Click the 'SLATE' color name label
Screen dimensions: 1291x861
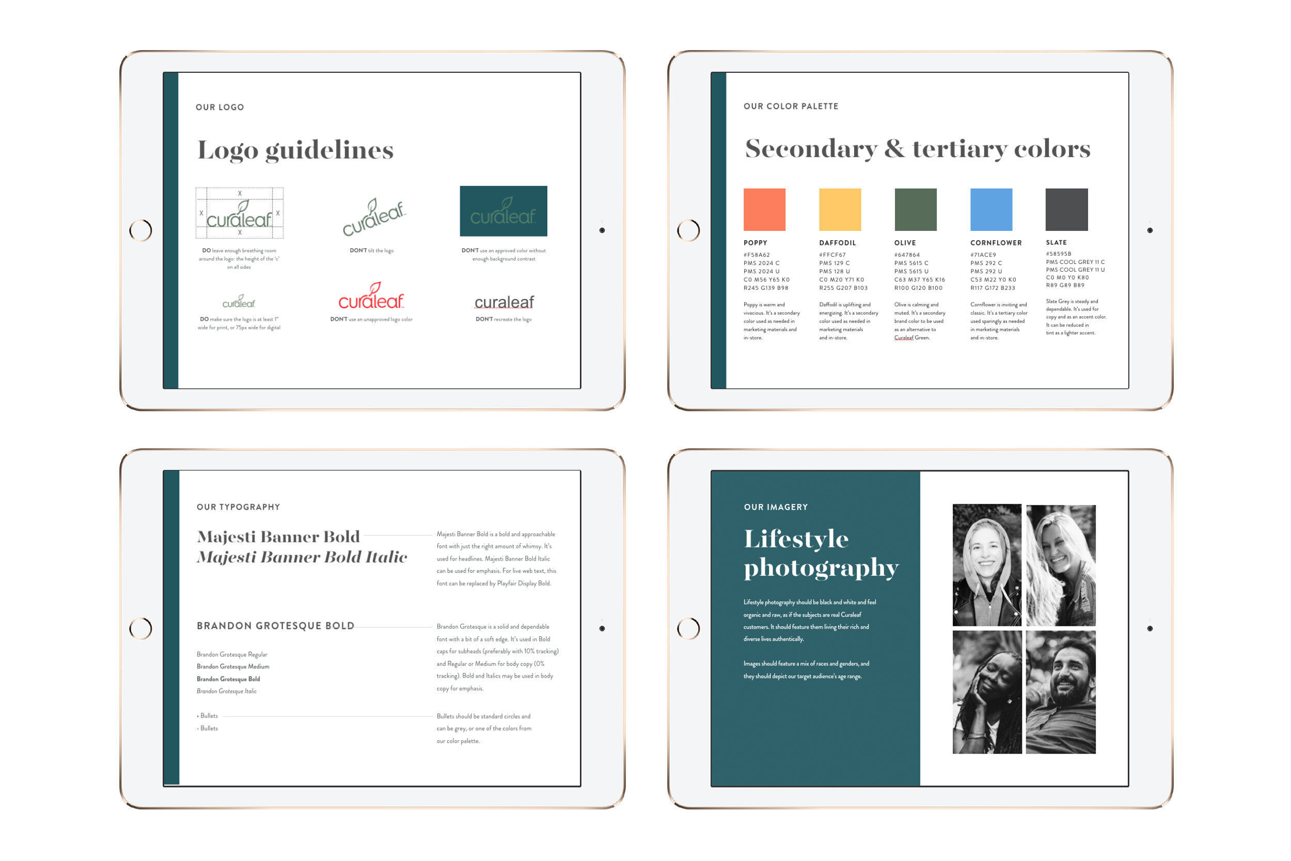click(1056, 242)
